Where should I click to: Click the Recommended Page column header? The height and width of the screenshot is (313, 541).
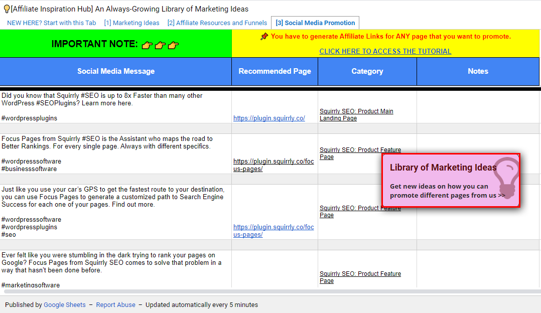(275, 71)
